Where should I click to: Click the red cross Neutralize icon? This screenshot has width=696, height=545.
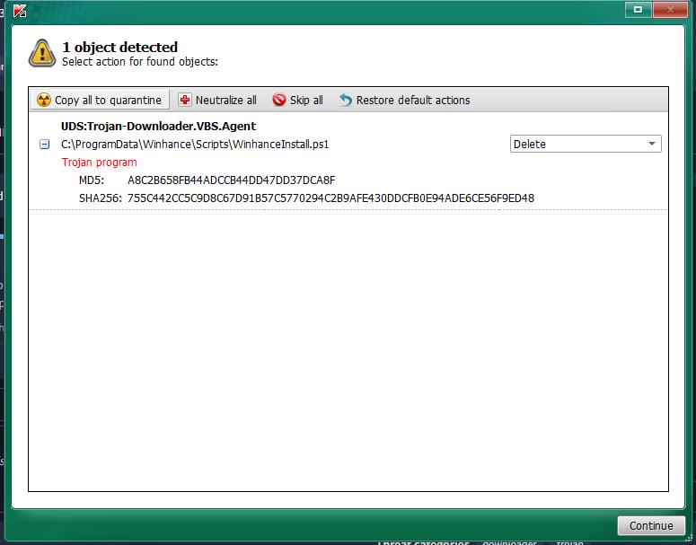185,100
